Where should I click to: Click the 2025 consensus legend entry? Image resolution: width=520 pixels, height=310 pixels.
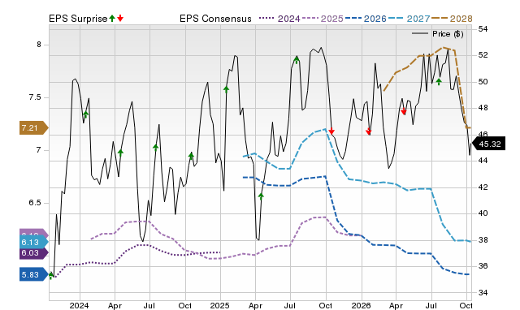point(323,19)
